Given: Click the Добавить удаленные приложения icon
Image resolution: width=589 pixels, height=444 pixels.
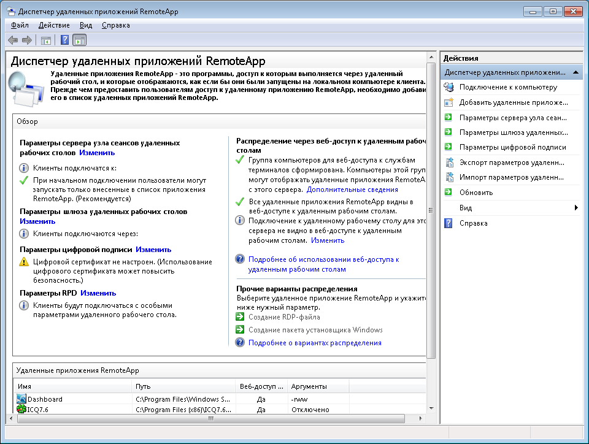Looking at the screenshot, I should point(448,102).
